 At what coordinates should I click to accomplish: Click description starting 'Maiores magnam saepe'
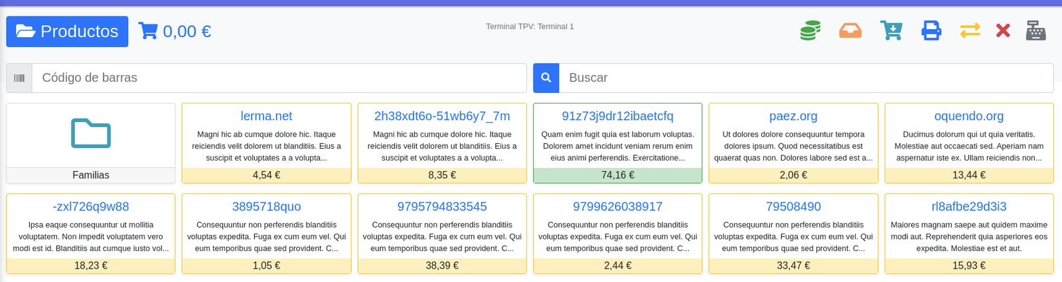969,236
